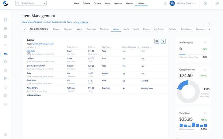The width and height of the screenshot is (223, 139).
Task: Open the filter funnel button
Action: pos(163,41)
